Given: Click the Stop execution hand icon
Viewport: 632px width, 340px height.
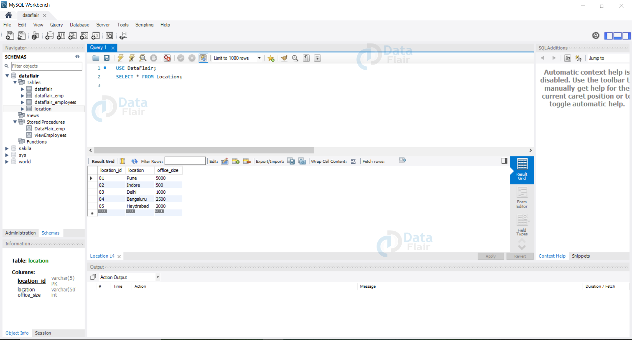Looking at the screenshot, I should click(154, 58).
